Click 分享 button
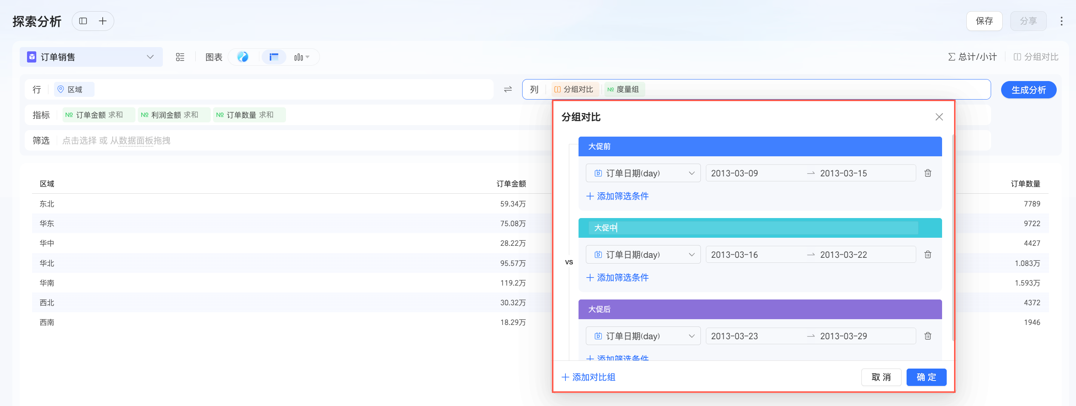This screenshot has height=406, width=1076. click(1028, 21)
